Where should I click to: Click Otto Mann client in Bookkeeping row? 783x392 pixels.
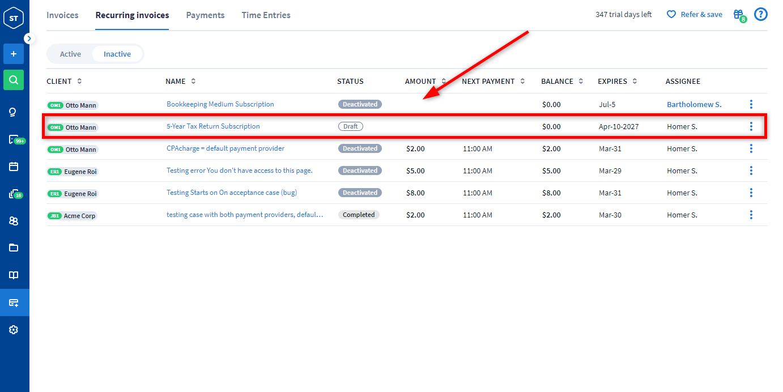73,105
